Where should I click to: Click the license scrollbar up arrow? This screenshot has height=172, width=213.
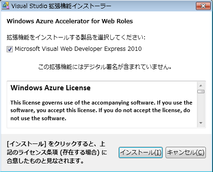point(201,86)
